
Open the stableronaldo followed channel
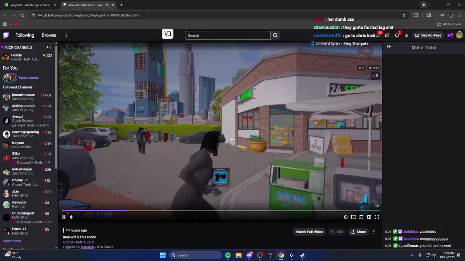click(28, 108)
